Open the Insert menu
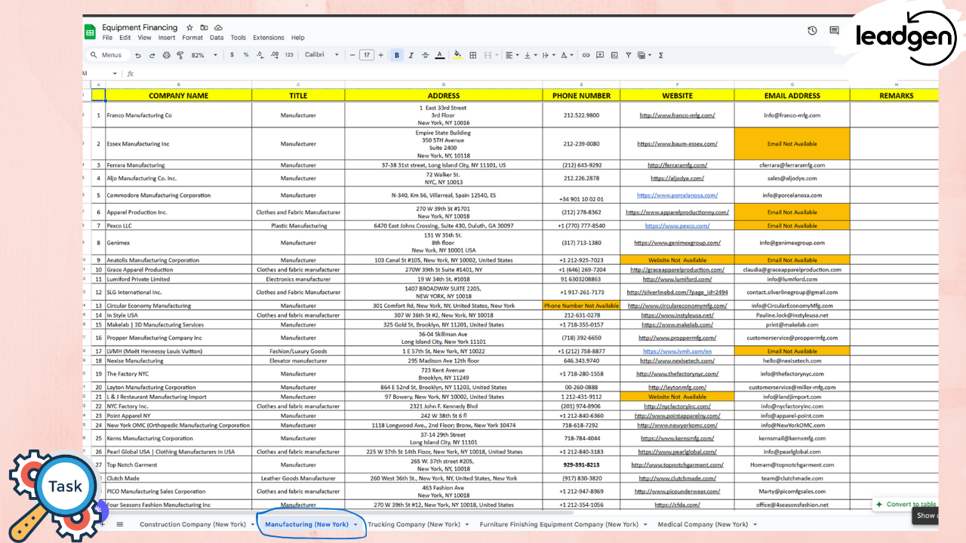Image resolution: width=966 pixels, height=543 pixels. click(x=167, y=38)
